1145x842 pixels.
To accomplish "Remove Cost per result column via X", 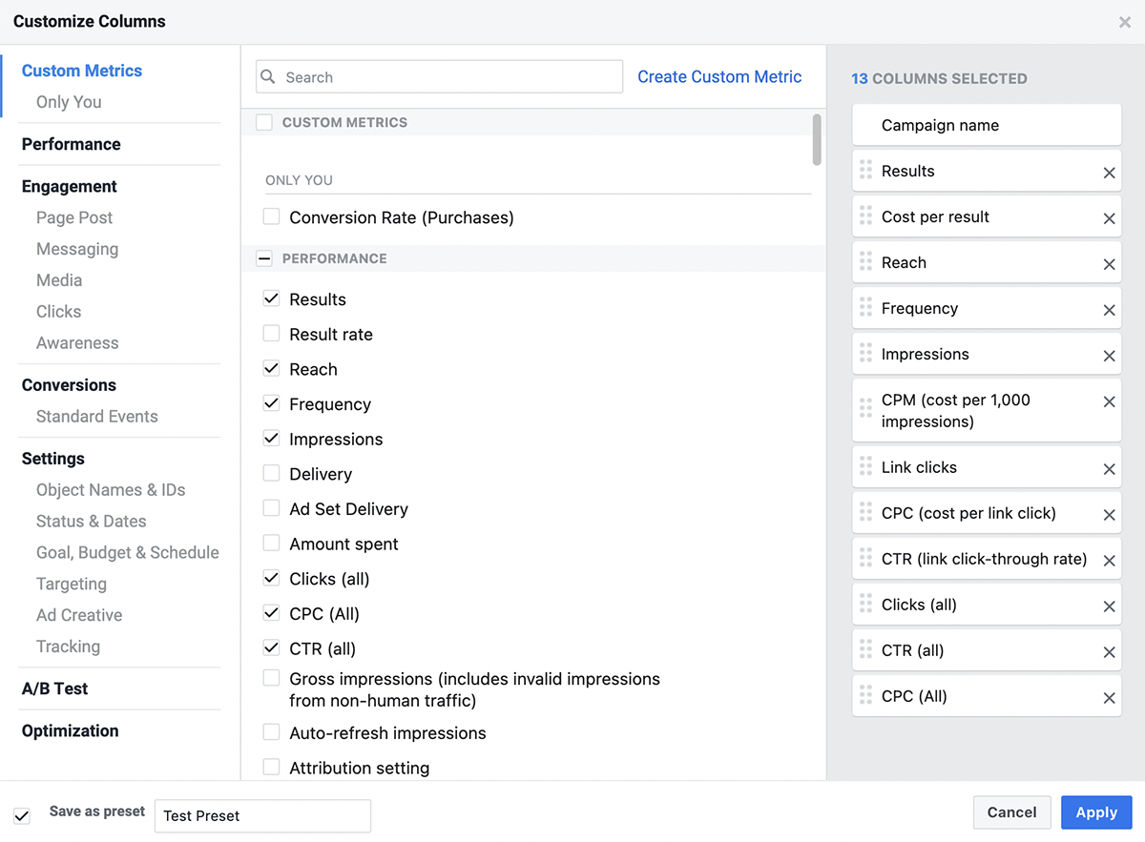I will [x=1109, y=218].
